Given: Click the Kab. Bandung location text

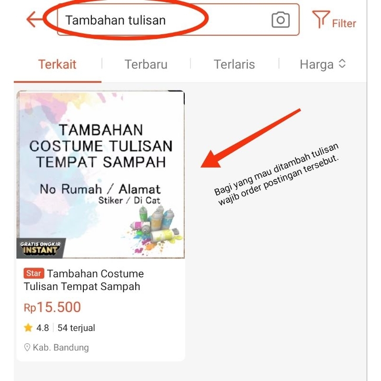Looking at the screenshot, I should tap(61, 348).
